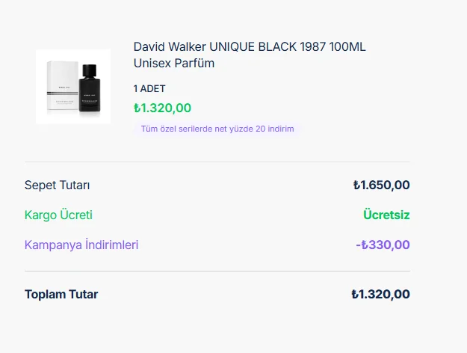Open the David Walker UNIQUE BLACK 1987 title

(x=250, y=47)
